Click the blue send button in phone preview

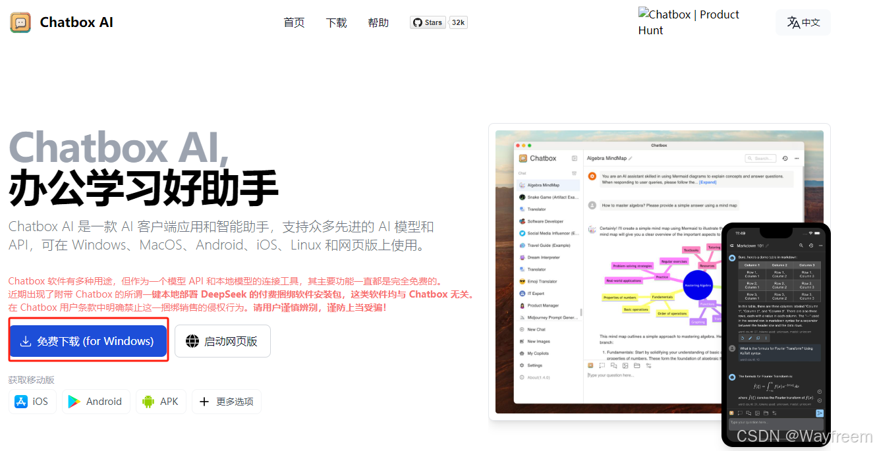pos(820,413)
